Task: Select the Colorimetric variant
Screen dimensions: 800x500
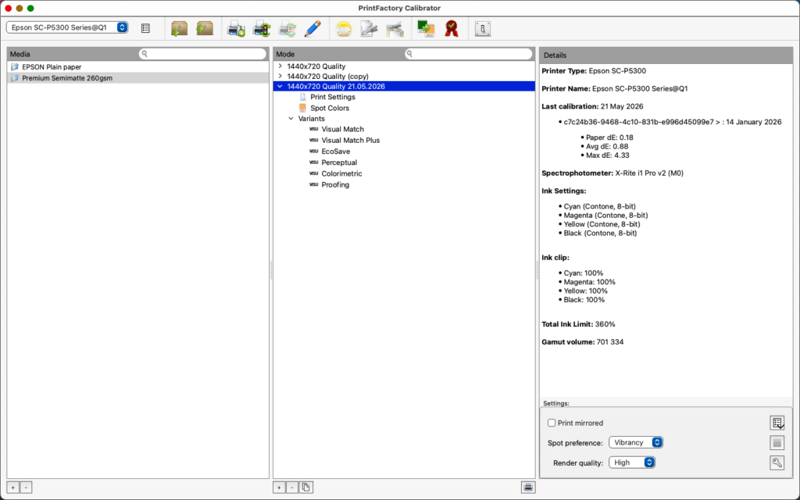Action: [342, 174]
